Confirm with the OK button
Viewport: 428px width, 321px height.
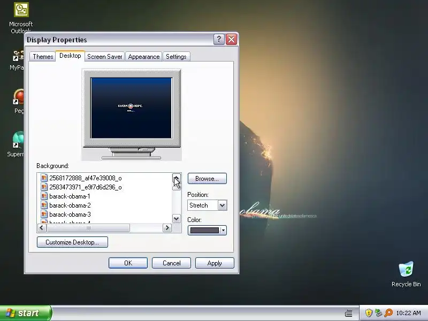(x=128, y=263)
